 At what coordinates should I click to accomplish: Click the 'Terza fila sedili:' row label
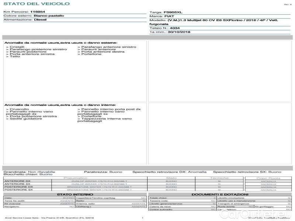[15, 201]
